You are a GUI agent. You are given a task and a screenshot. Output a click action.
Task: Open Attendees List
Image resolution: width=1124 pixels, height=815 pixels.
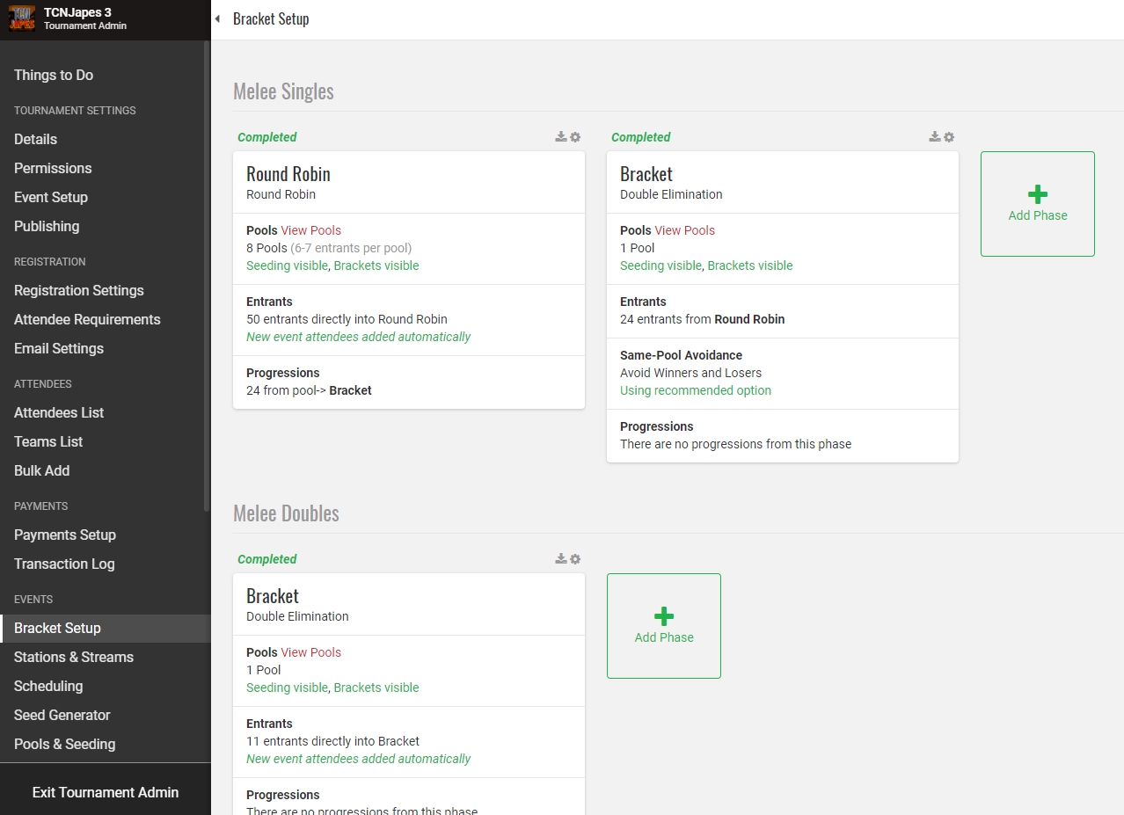59,412
